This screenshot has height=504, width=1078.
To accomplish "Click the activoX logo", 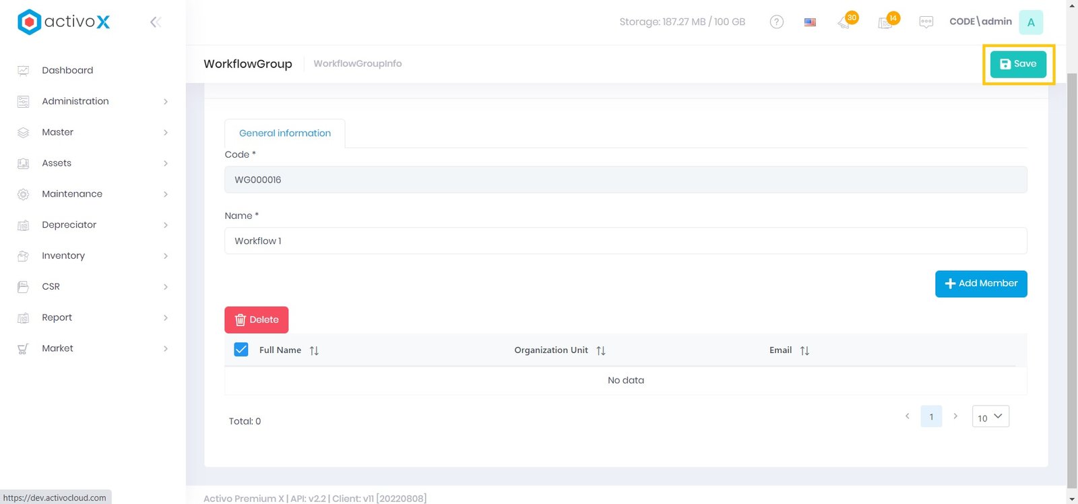I will [63, 22].
